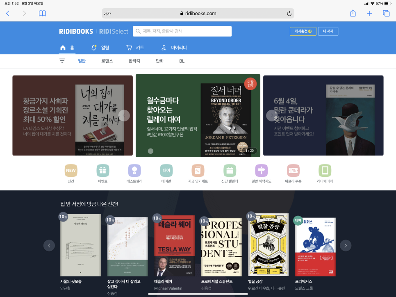
Task: Open 프리워커스 book cover
Action: [x=315, y=247]
